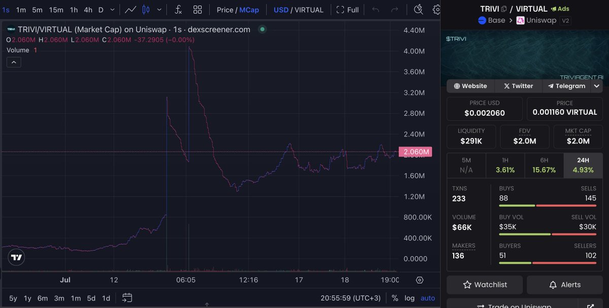Click the Volume indicator legend
This screenshot has height=308, width=609.
(x=22, y=50)
